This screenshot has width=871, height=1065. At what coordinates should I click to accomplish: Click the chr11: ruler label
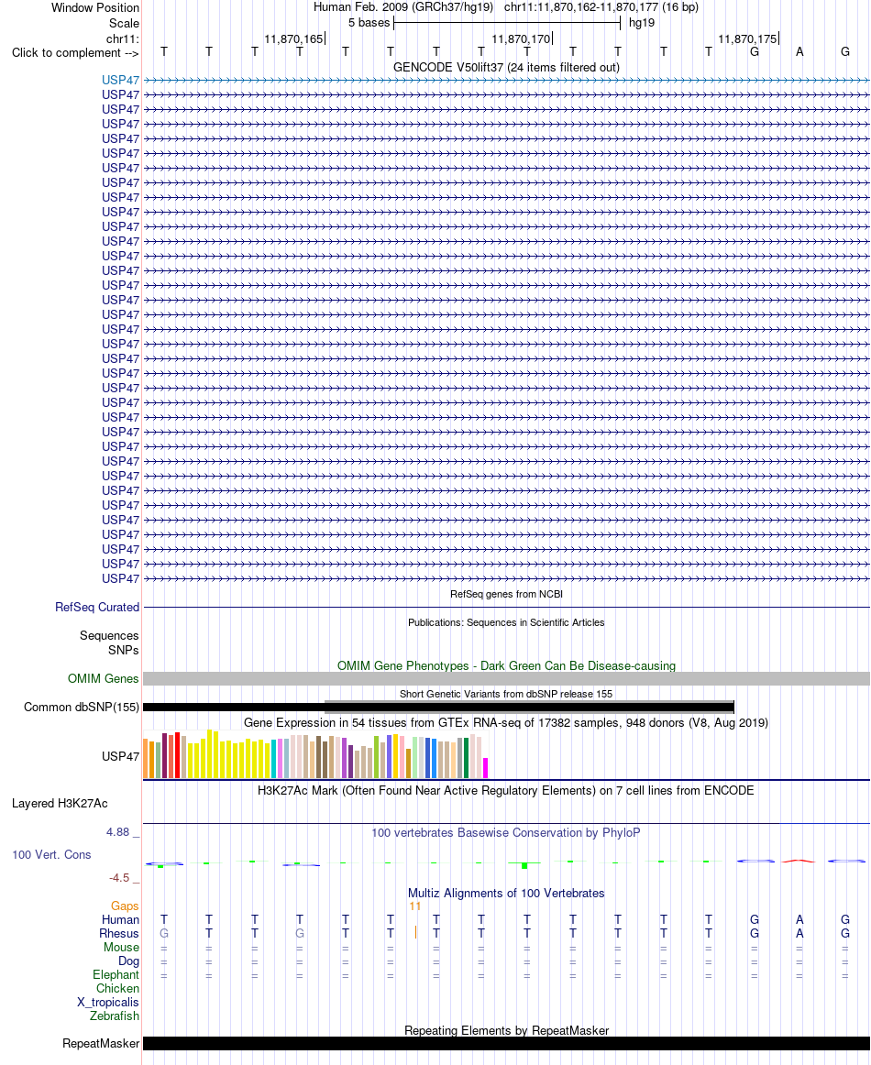pos(122,38)
